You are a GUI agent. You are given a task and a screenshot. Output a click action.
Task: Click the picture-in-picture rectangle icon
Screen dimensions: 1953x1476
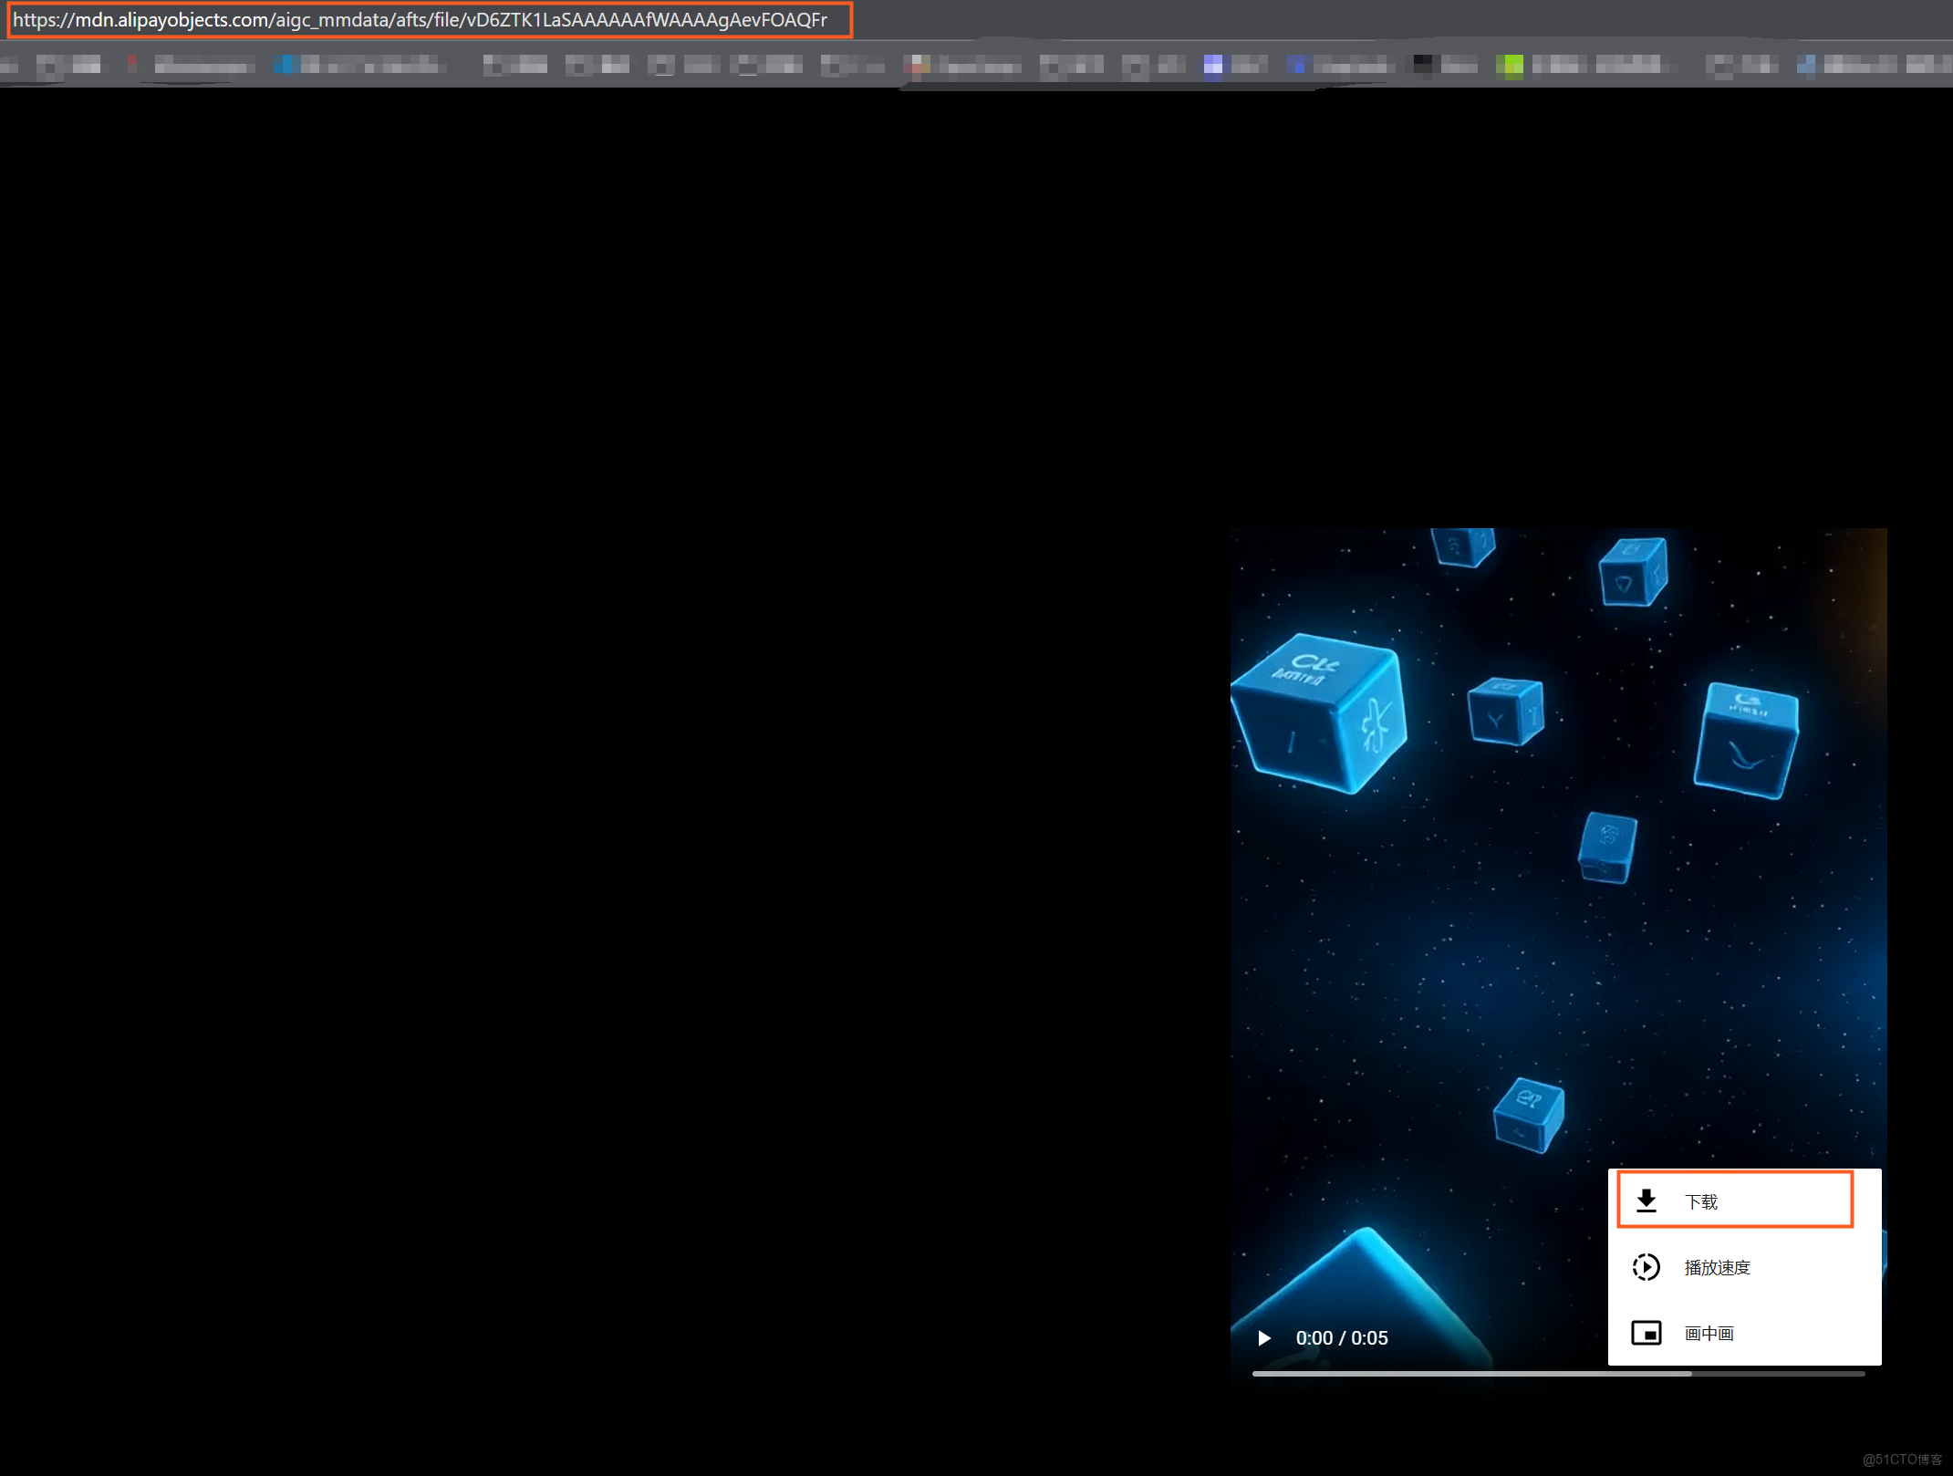pyautogui.click(x=1646, y=1333)
